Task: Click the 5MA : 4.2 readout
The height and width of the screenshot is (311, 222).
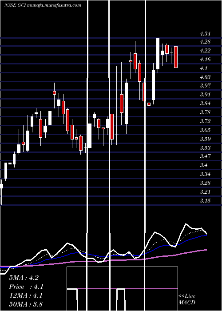Action: pos(24,278)
